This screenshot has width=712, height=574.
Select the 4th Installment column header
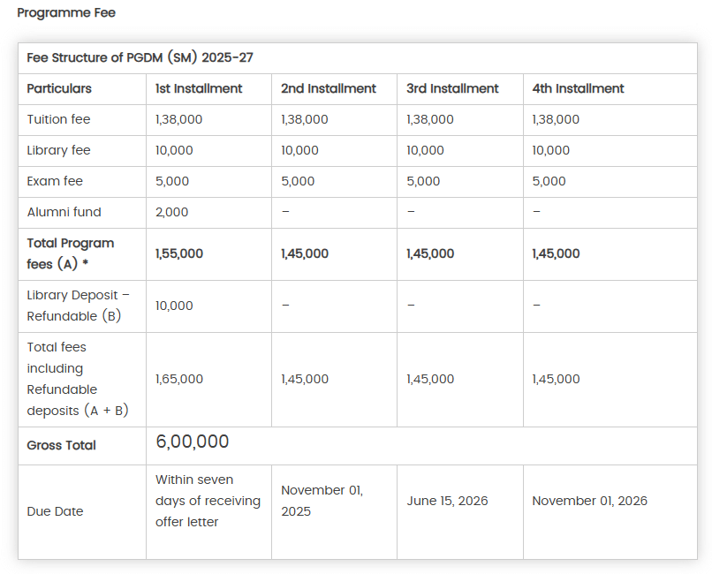tap(578, 88)
